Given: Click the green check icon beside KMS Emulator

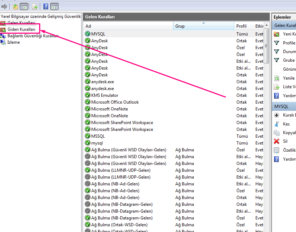Looking at the screenshot, I should pos(88,95).
